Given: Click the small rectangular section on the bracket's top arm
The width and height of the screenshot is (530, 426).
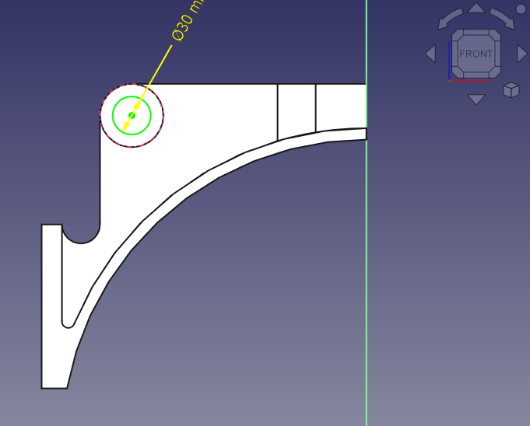Looking at the screenshot, I should [x=297, y=109].
